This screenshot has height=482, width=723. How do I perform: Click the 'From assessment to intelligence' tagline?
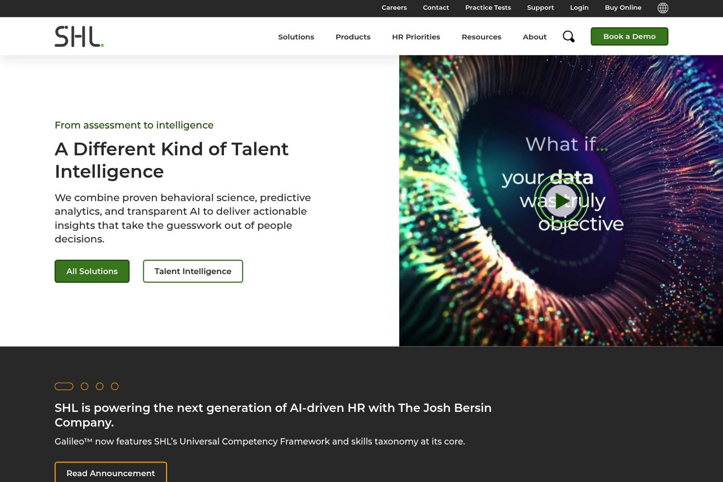pos(134,125)
